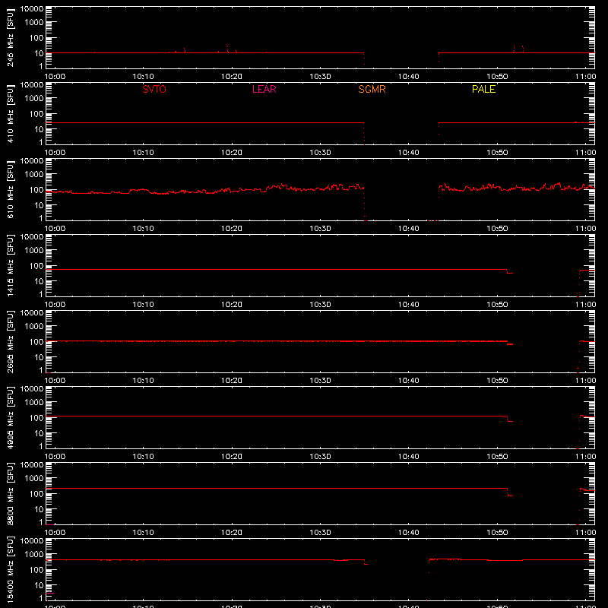Click 10:20 time label below 610 MHz plot
The height and width of the screenshot is (608, 608).
[x=232, y=229]
